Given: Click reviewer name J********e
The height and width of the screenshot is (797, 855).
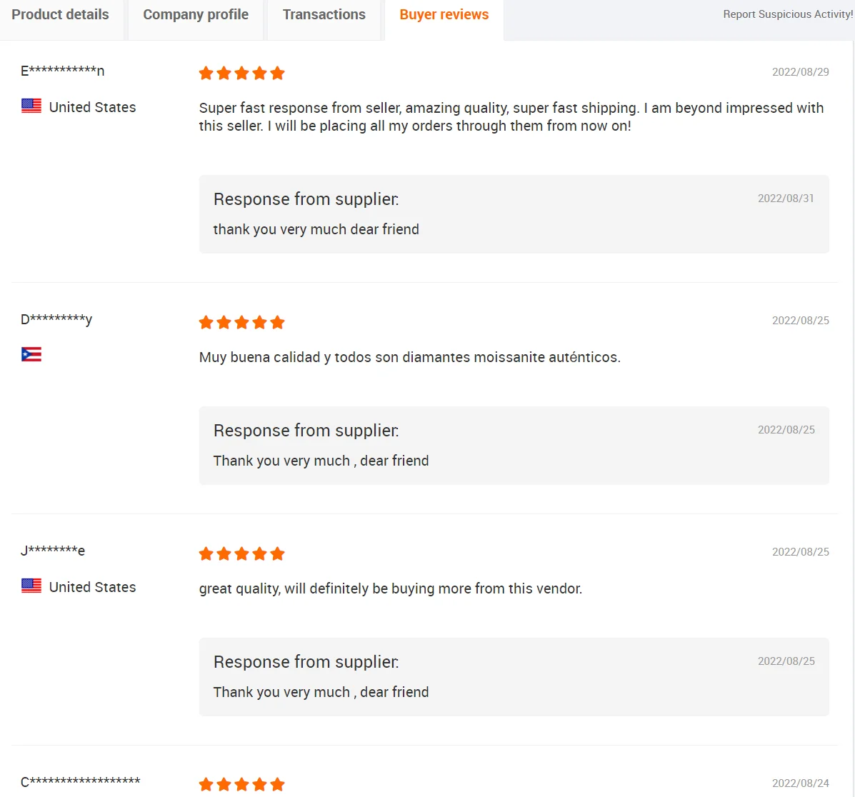Looking at the screenshot, I should pos(53,551).
